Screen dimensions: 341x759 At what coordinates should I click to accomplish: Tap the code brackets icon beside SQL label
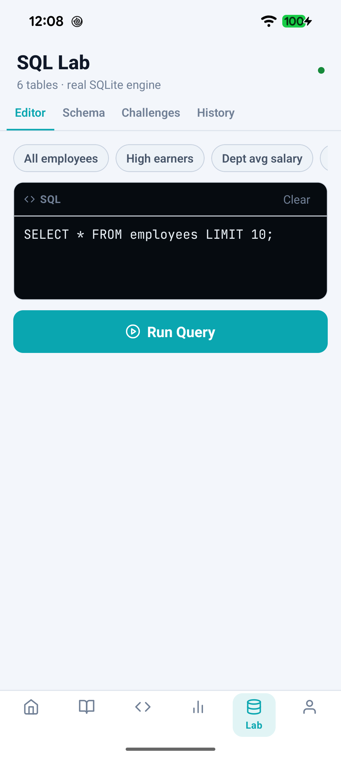(x=30, y=199)
